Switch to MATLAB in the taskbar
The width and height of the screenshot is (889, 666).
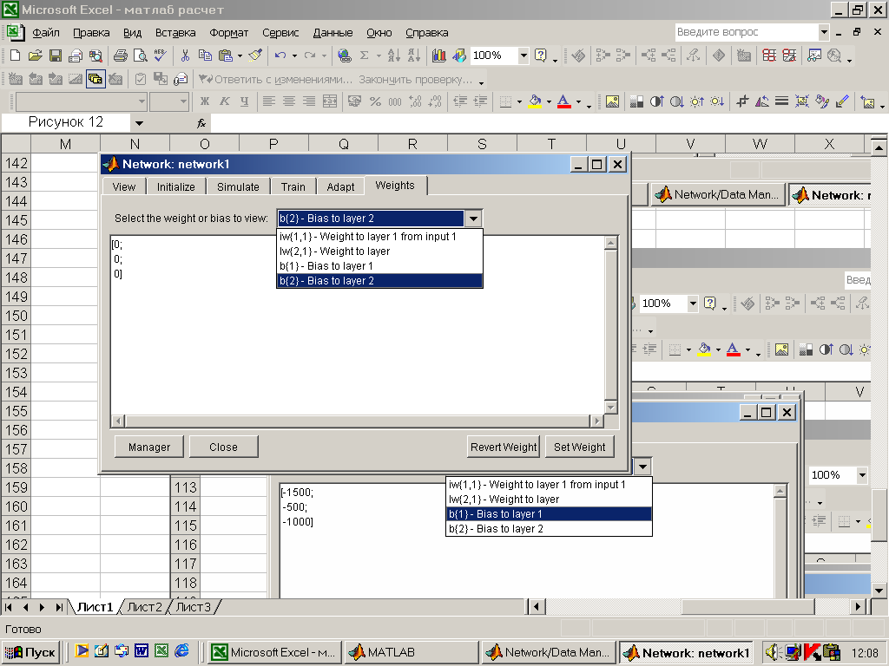pyautogui.click(x=412, y=652)
